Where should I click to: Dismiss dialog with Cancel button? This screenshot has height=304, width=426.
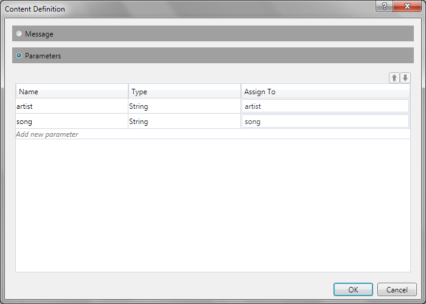(x=397, y=289)
